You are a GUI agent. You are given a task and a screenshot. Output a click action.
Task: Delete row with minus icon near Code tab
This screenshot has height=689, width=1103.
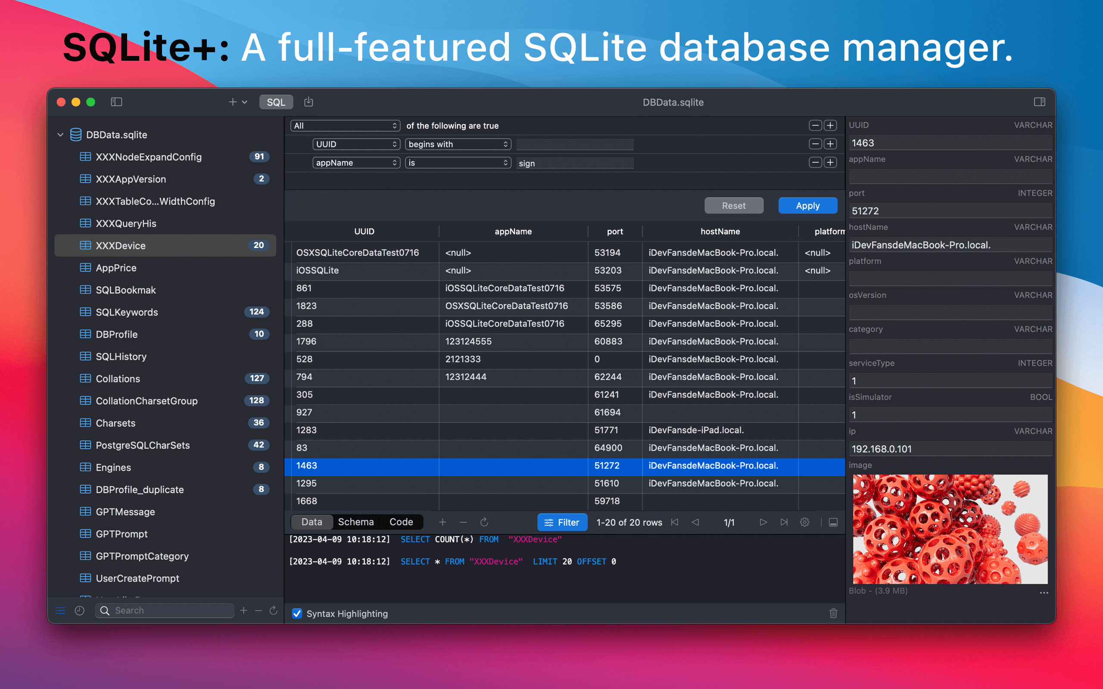click(x=463, y=522)
